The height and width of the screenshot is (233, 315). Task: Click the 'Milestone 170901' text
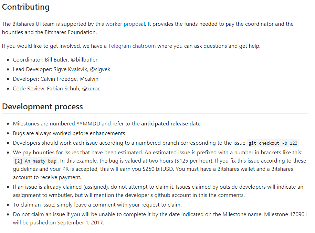coord(285,214)
